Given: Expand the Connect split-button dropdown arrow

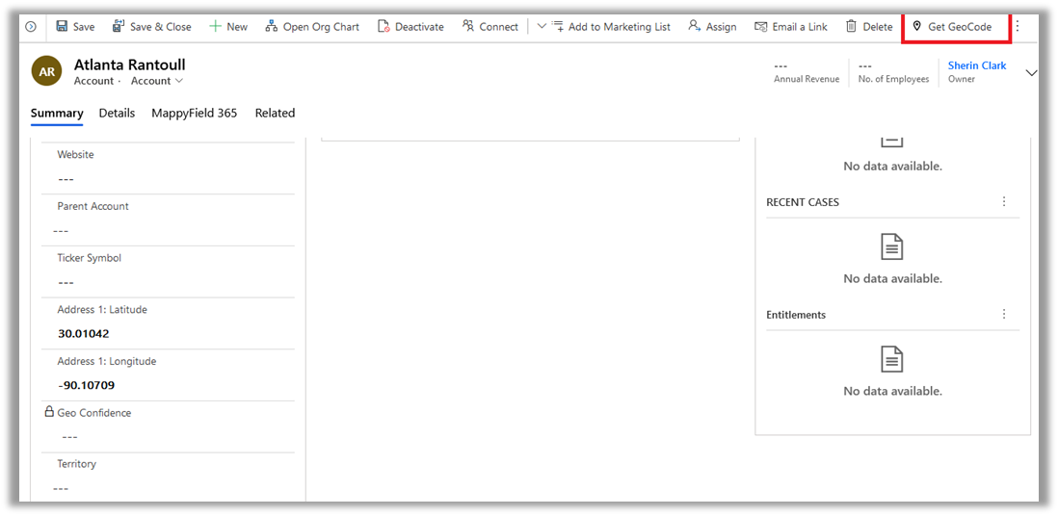Looking at the screenshot, I should point(541,27).
